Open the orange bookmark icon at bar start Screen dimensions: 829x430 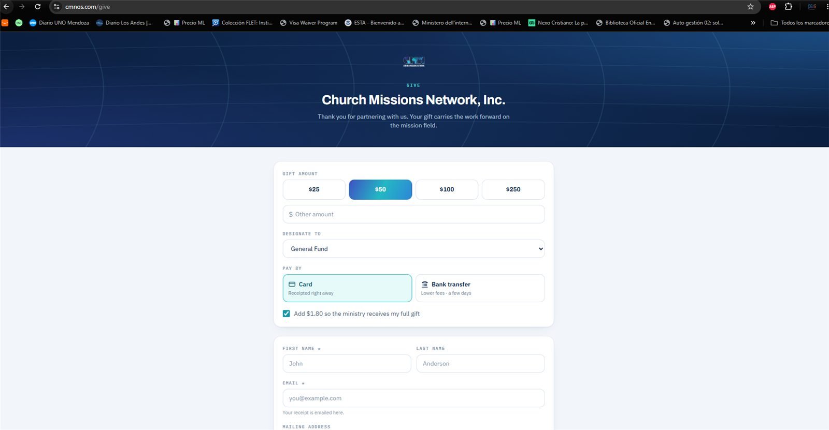(5, 23)
